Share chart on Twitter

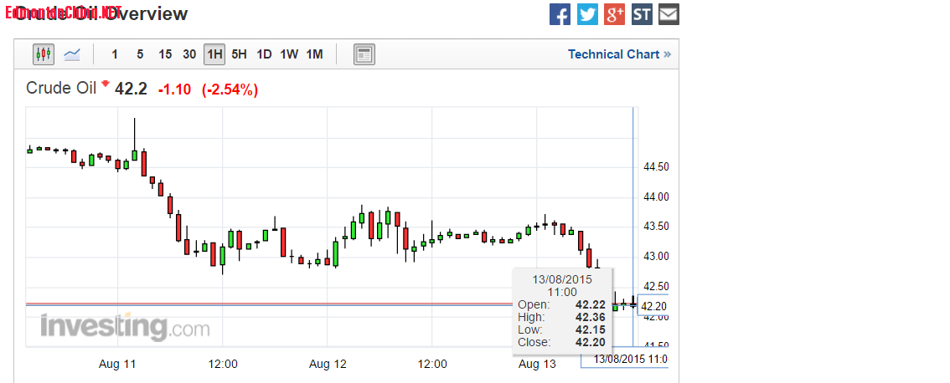click(587, 14)
